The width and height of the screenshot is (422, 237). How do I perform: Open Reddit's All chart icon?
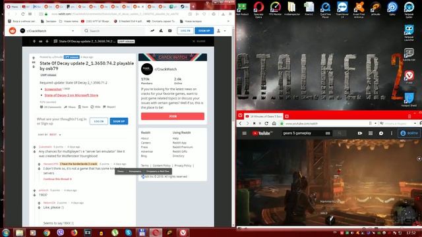click(x=161, y=31)
